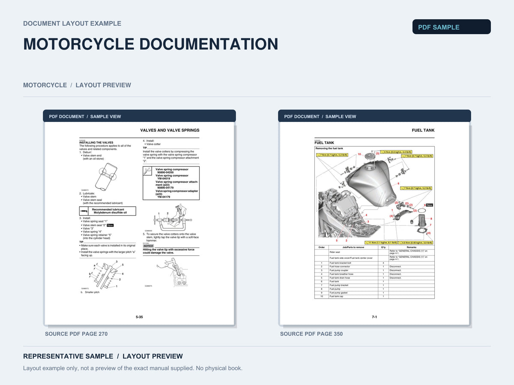Click the DOCUMENT LAYOUT EXAMPLE label
Image resolution: width=514 pixels, height=385 pixels.
[x=72, y=24]
